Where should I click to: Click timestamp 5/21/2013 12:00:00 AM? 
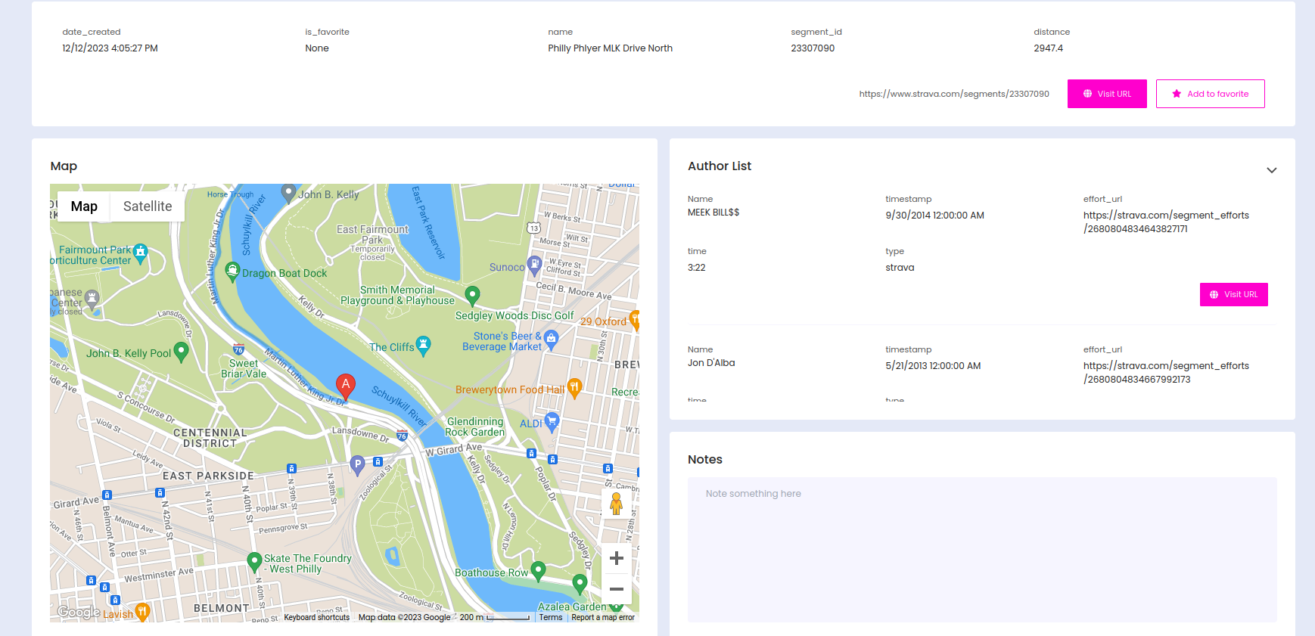pos(933,366)
